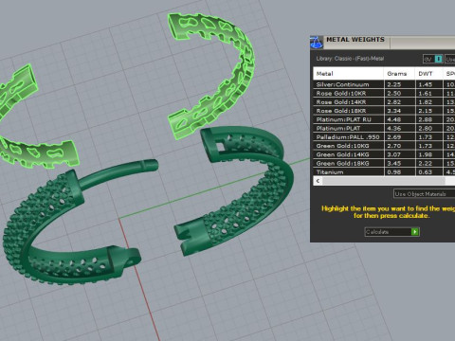Select the Silver:Continuum row

(x=384, y=84)
